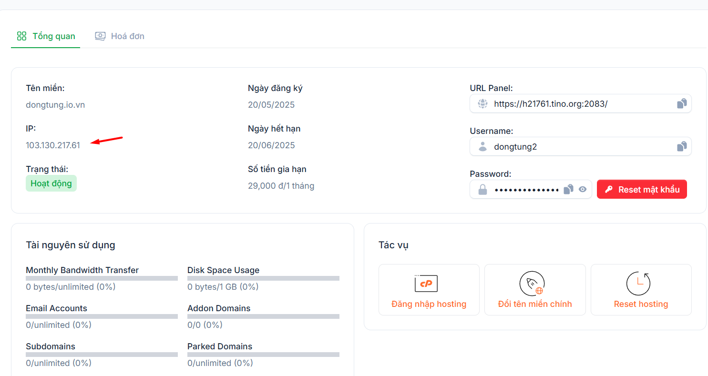Click the Addon Domains progress bar
This screenshot has width=708, height=376.
point(263,316)
